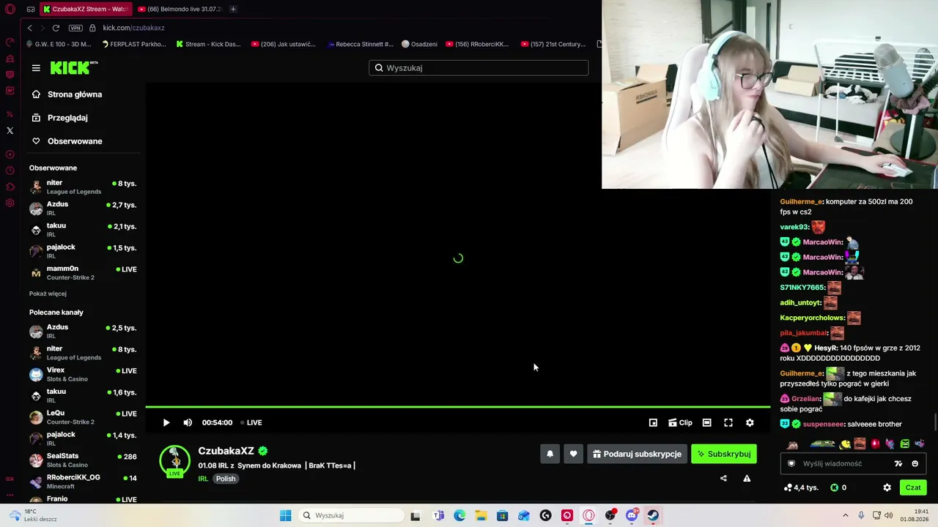Show hidden system tray icons
Image resolution: width=938 pixels, height=527 pixels.
pyautogui.click(x=845, y=515)
